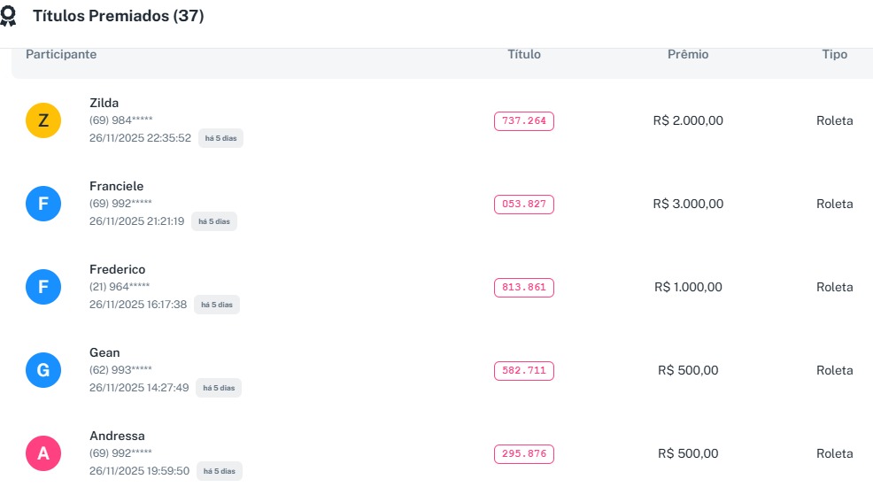Select title number badge 295.876
Viewport: 873px width, 487px height.
(x=524, y=454)
